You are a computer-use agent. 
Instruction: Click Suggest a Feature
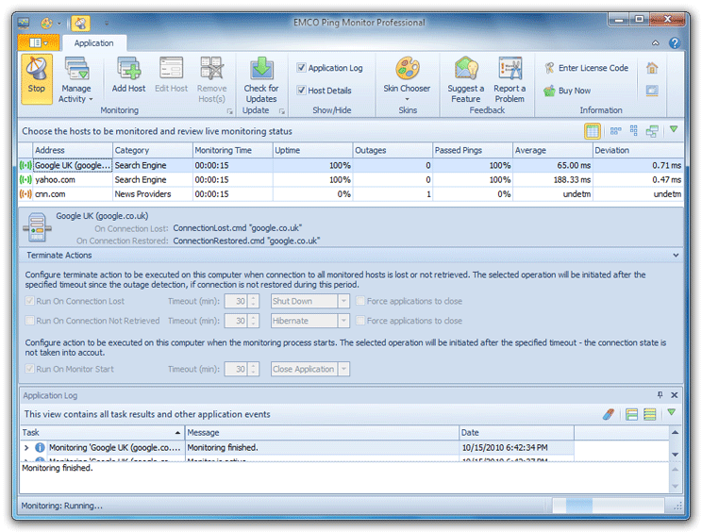465,79
